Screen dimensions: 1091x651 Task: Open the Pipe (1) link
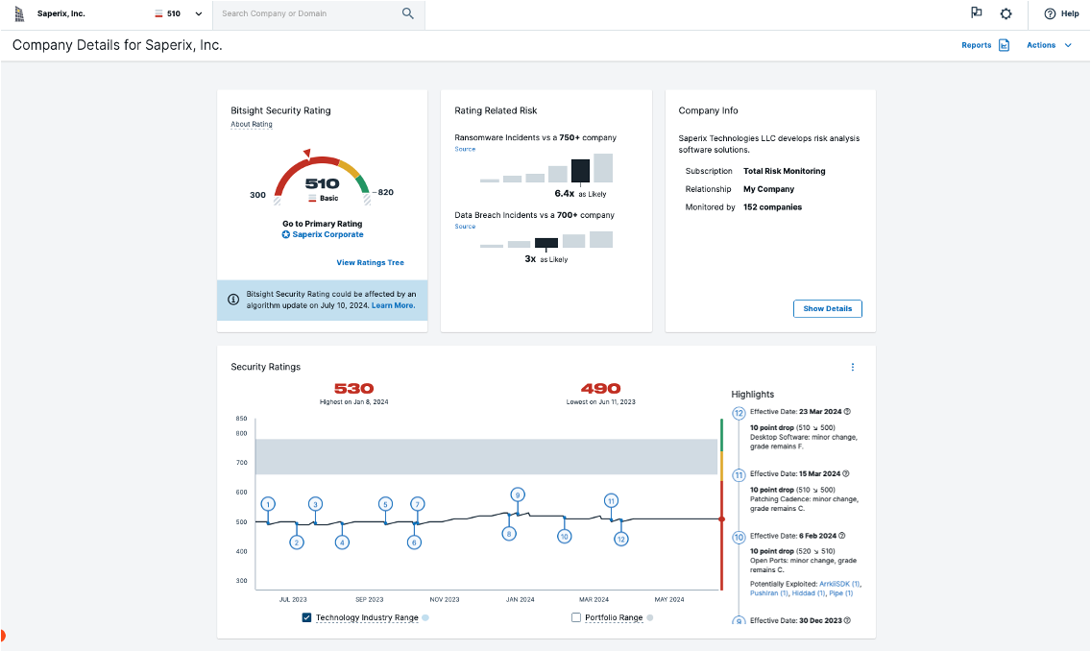coord(841,593)
